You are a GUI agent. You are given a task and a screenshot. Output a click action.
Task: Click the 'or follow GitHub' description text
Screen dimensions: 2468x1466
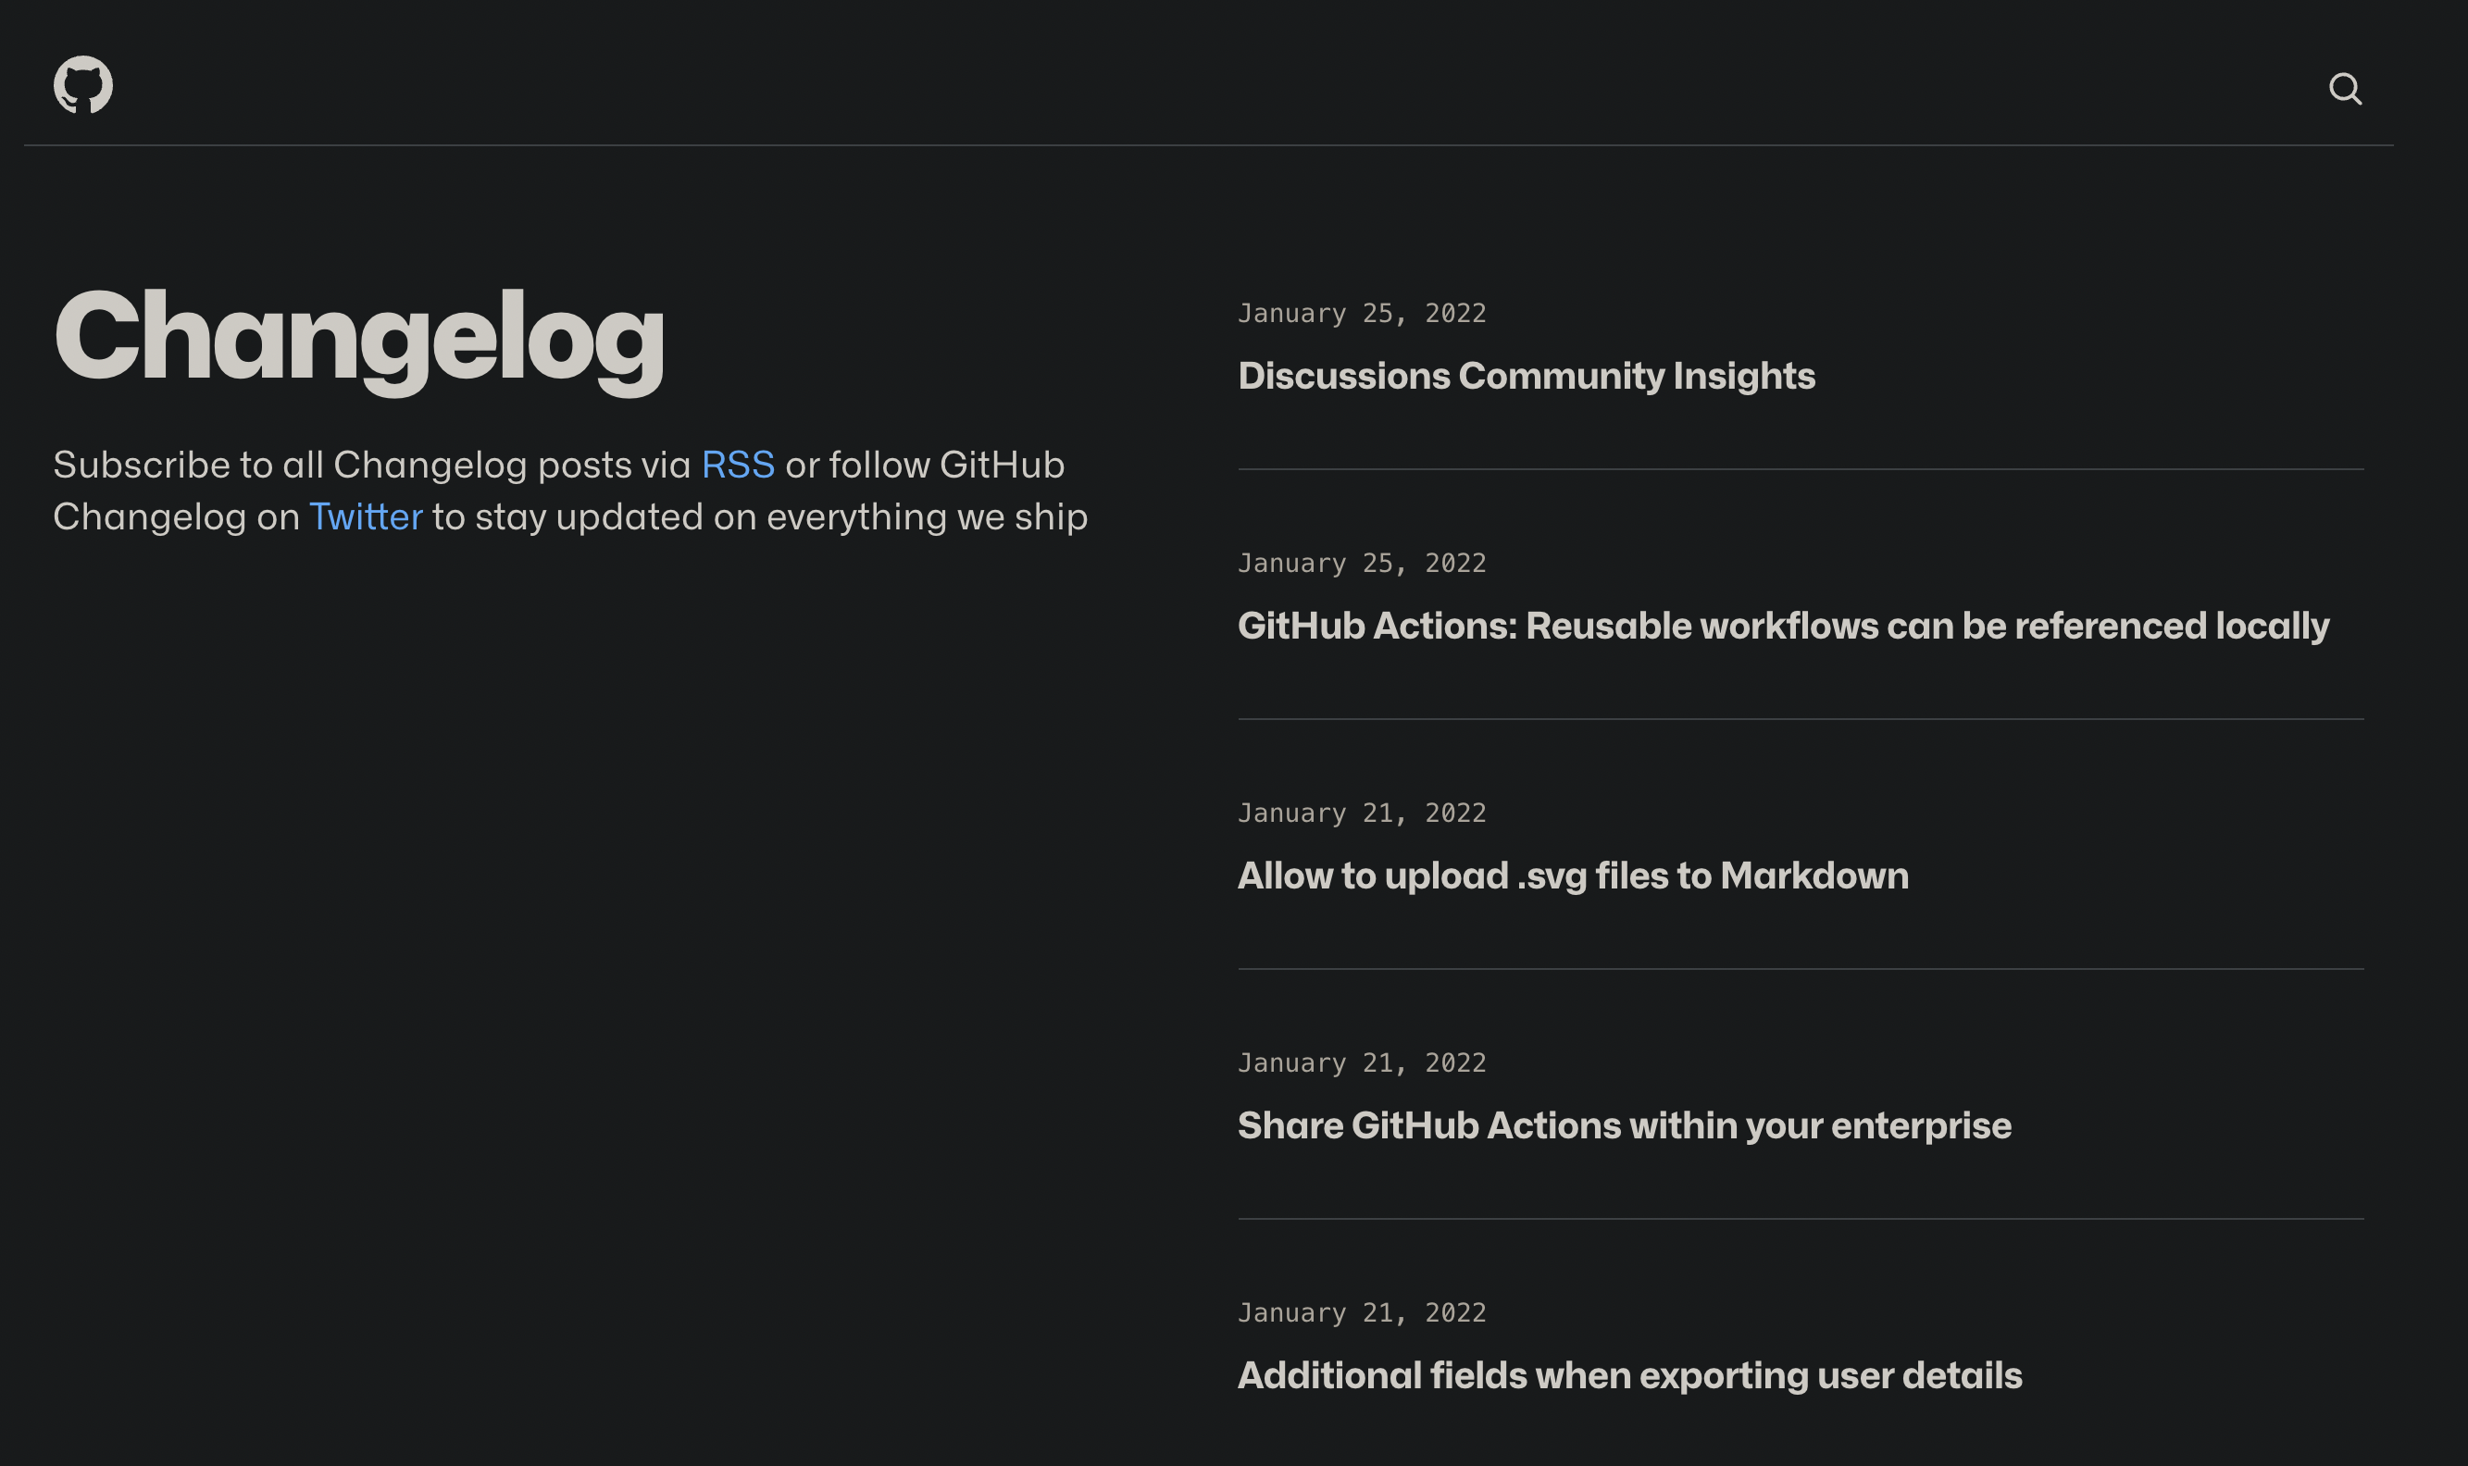tap(924, 466)
